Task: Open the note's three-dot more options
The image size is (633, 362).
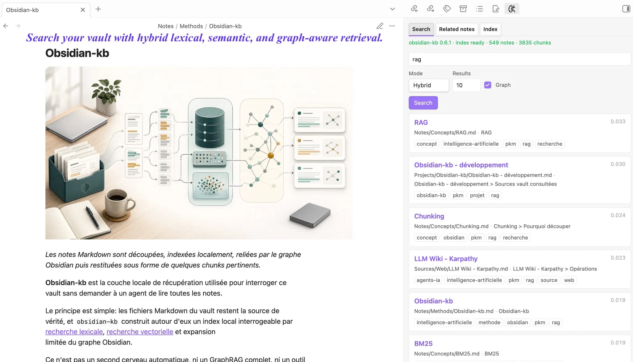Action: (x=392, y=26)
